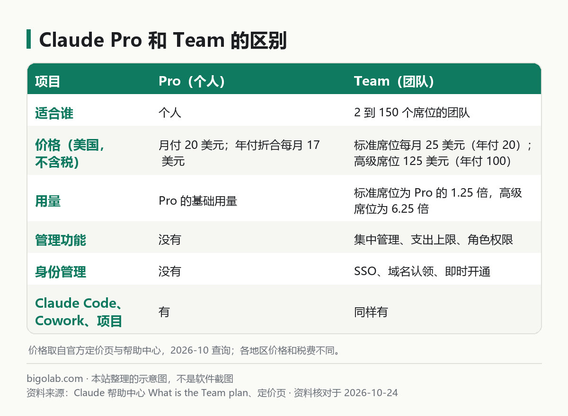Select the "身份管理" row label

tap(61, 272)
